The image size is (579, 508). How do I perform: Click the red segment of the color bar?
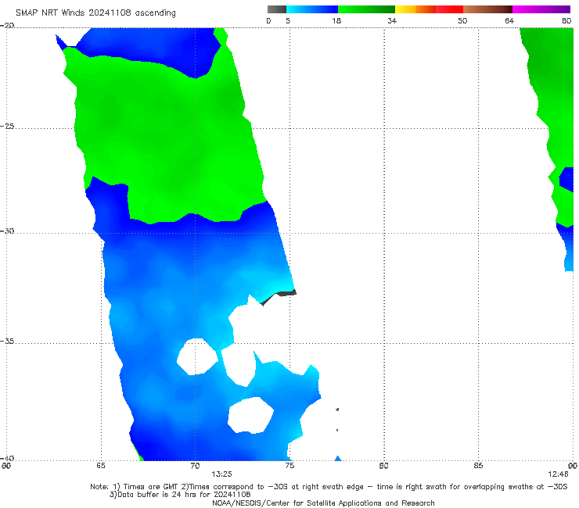coord(449,9)
